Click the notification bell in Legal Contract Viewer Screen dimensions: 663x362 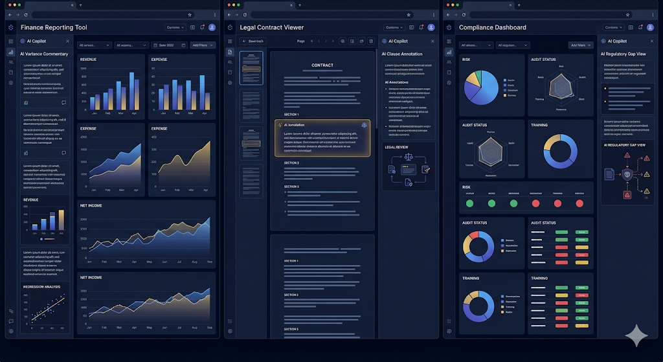[x=421, y=27]
